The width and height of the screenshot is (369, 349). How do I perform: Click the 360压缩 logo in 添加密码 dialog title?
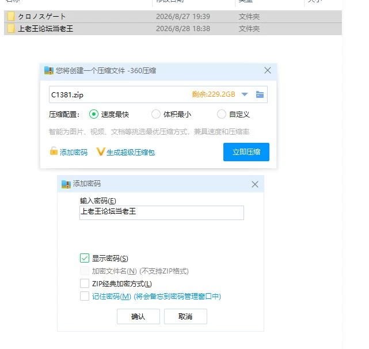[x=66, y=184]
